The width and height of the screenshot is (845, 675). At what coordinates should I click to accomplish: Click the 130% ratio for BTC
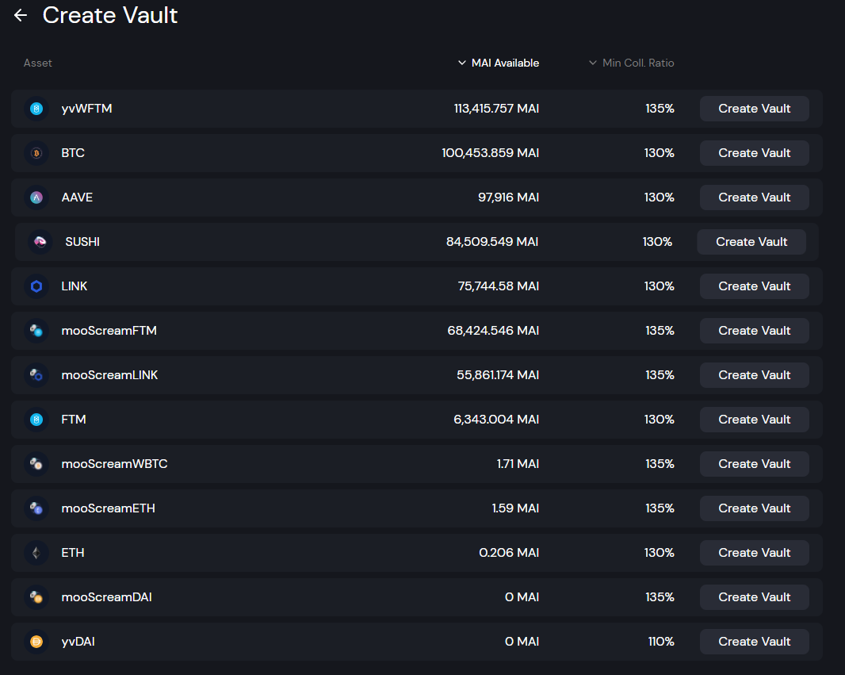point(660,153)
